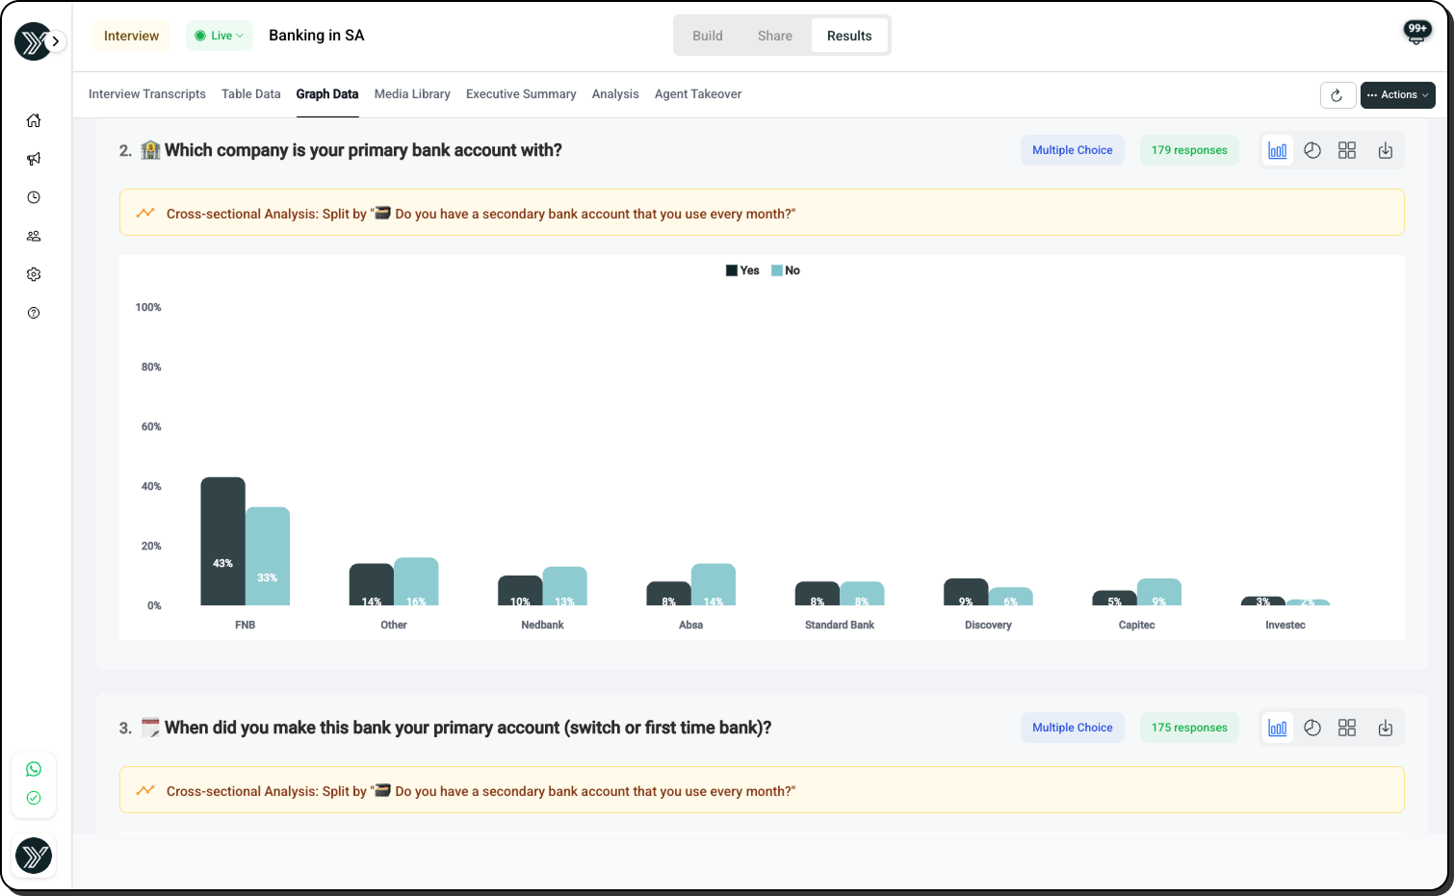Click the Share button
Image resolution: width=1454 pixels, height=896 pixels.
[775, 36]
